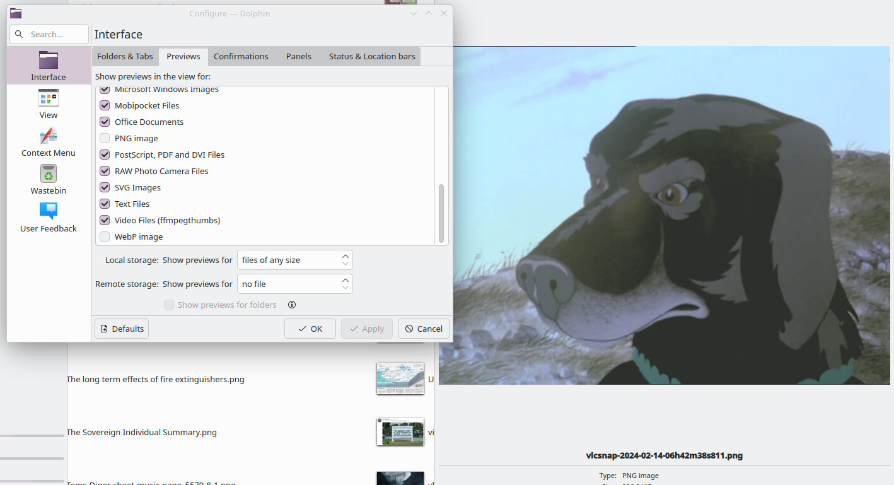This screenshot has height=485, width=894.
Task: Toggle Microsoft Windows Images previews checkbox
Action: [105, 90]
